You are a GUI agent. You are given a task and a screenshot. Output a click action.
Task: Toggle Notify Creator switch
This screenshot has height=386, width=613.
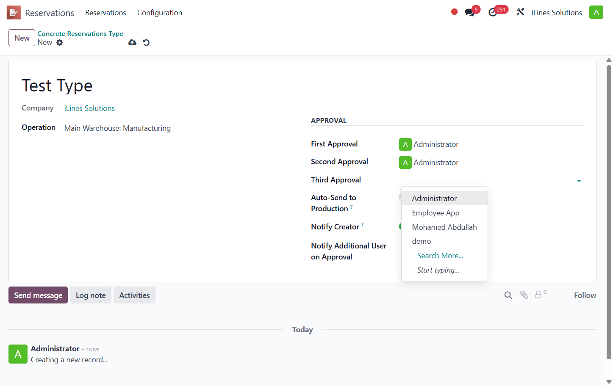(400, 226)
